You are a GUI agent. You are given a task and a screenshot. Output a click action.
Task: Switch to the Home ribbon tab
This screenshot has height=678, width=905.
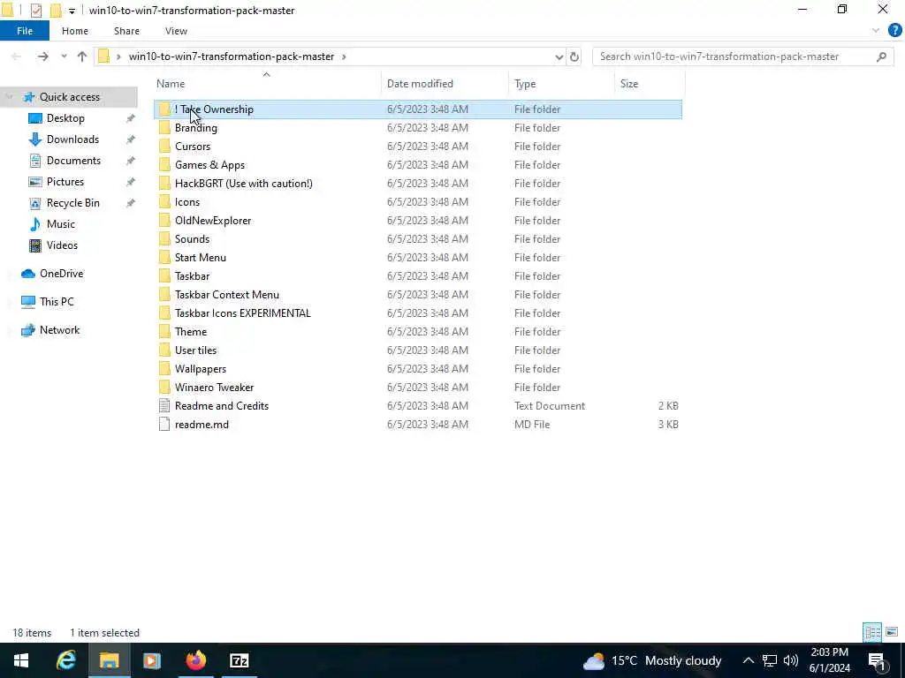tap(75, 31)
